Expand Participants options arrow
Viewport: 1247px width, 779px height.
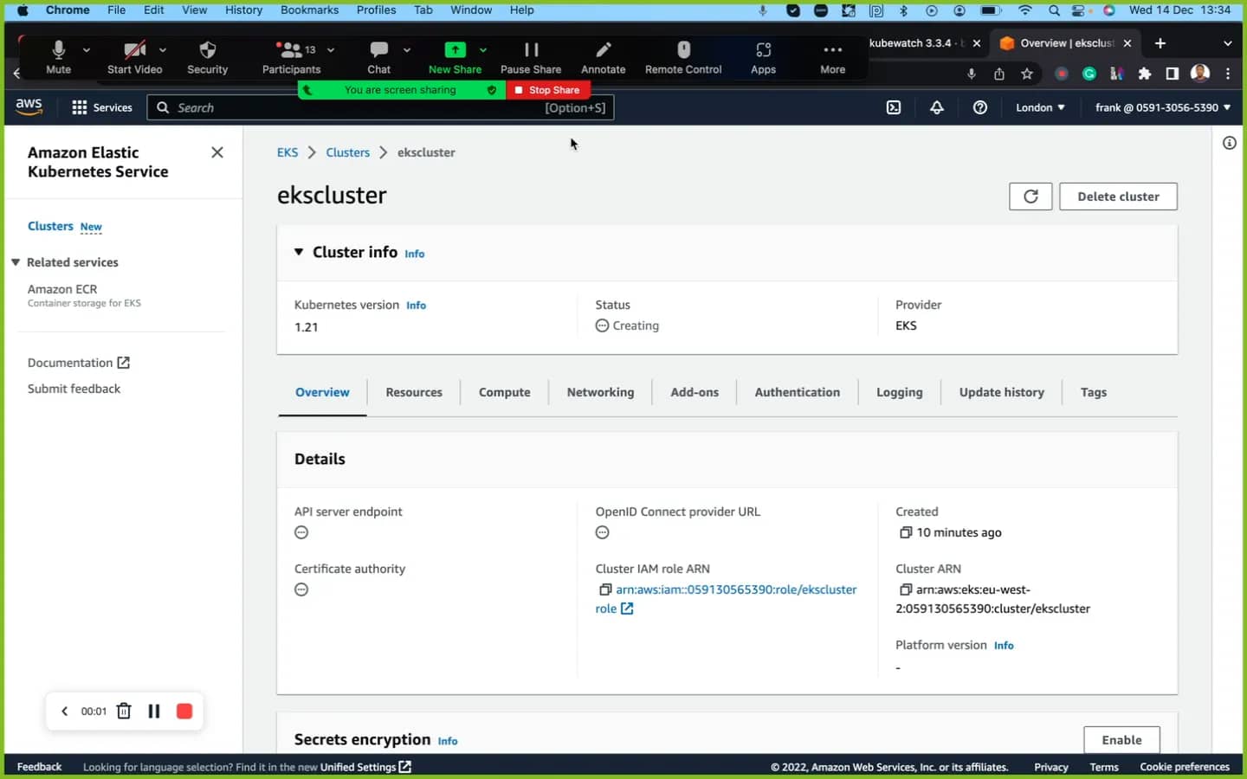tap(331, 50)
